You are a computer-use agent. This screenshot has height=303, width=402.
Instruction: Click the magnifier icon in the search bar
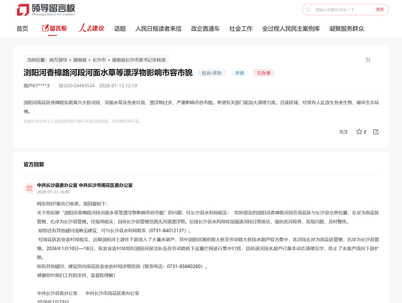point(308,9)
